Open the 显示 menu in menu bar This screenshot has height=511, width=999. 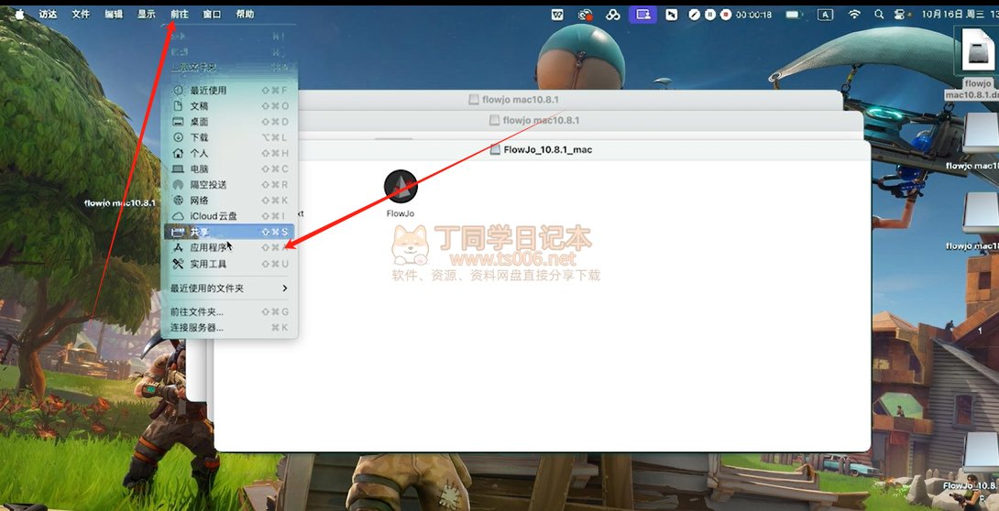click(x=147, y=14)
